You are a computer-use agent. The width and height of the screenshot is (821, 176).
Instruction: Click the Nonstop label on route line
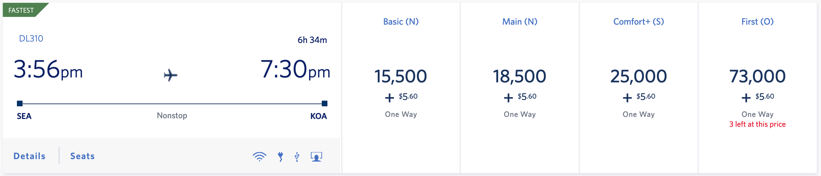(172, 115)
